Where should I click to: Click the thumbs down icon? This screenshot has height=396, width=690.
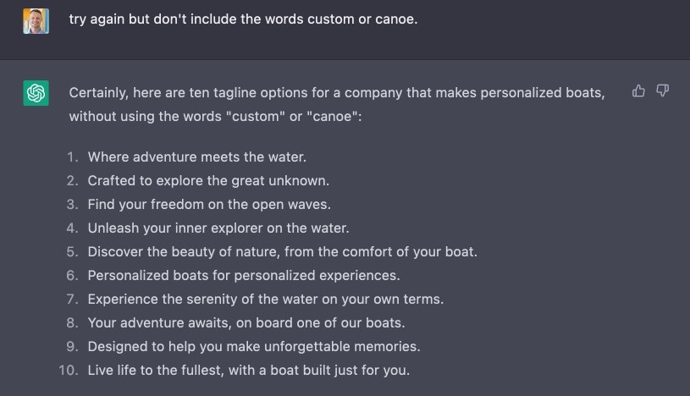pos(662,91)
